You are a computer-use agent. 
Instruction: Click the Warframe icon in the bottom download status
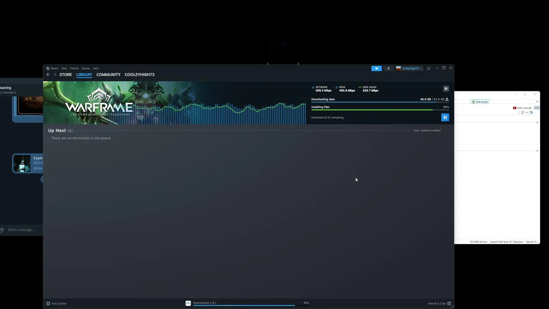click(188, 303)
